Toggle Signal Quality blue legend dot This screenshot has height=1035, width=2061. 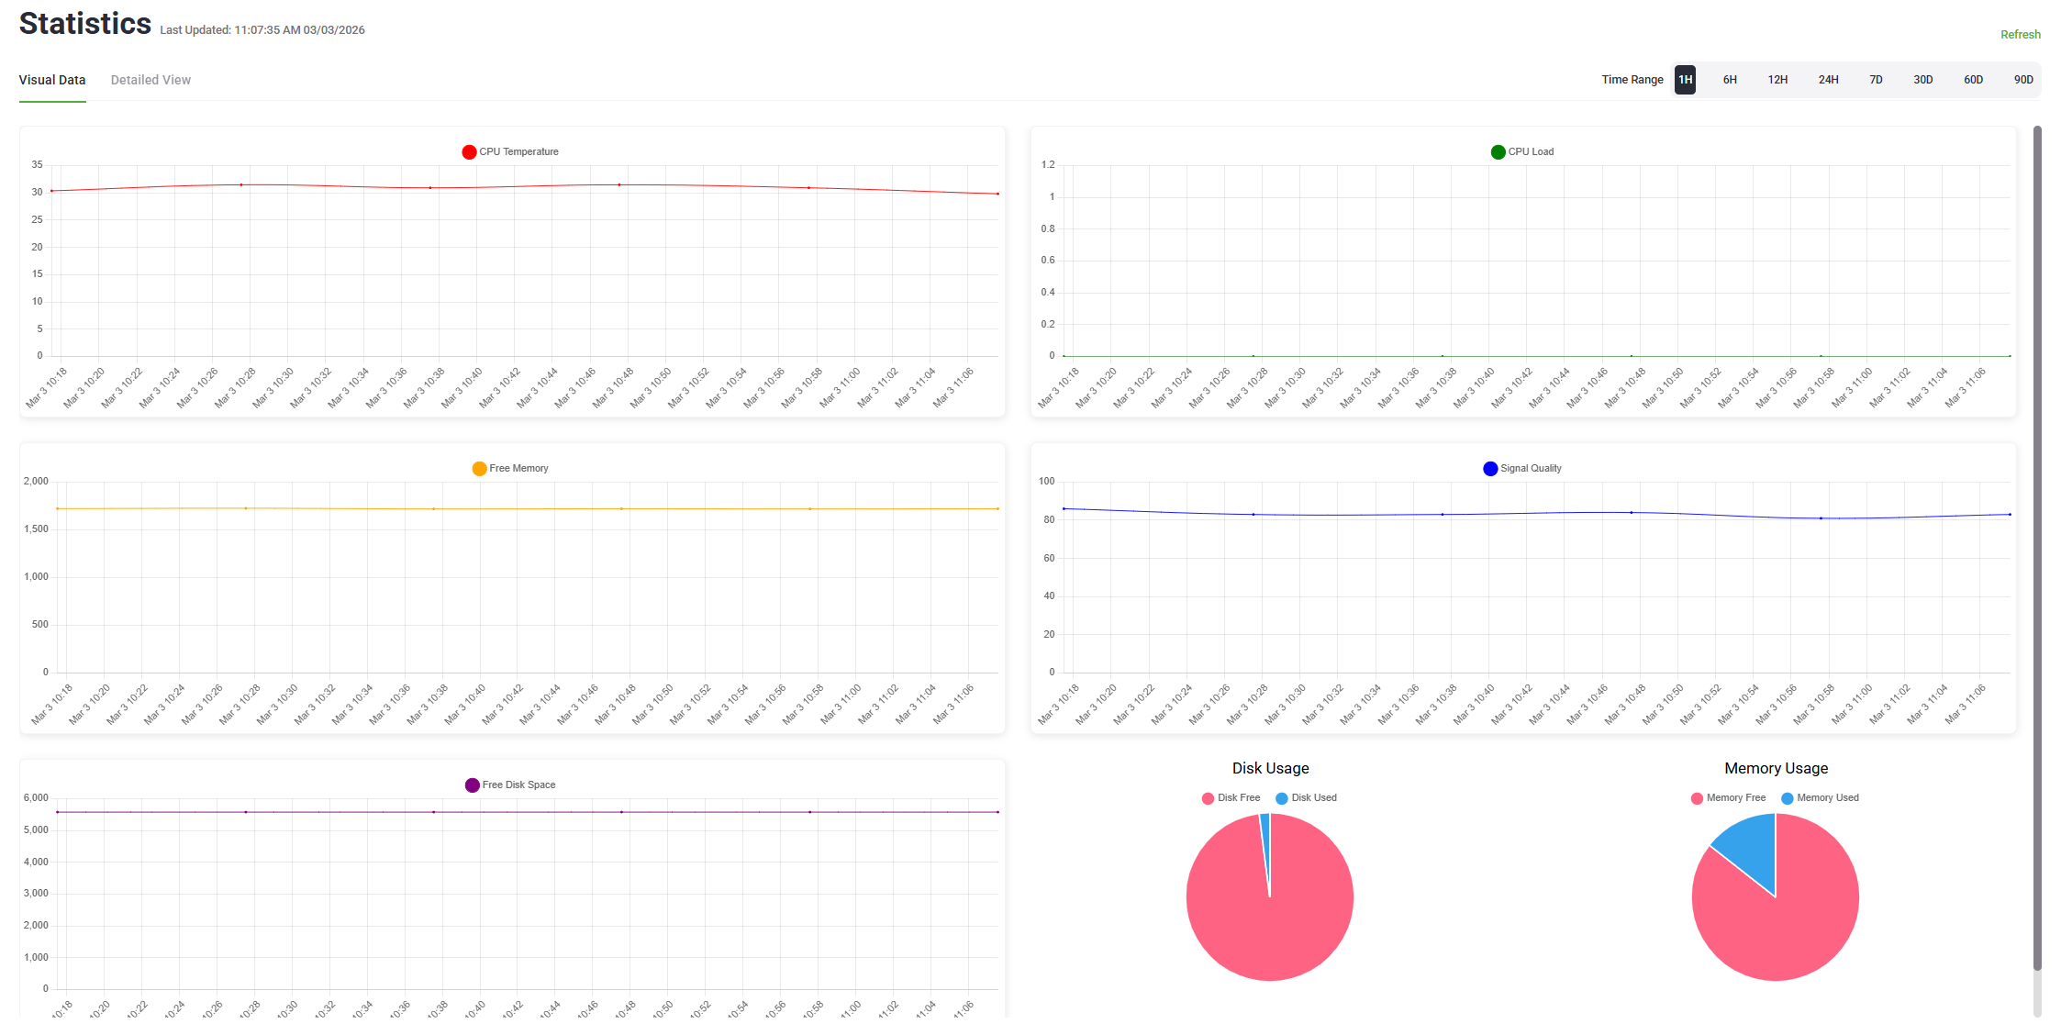pyautogui.click(x=1490, y=469)
